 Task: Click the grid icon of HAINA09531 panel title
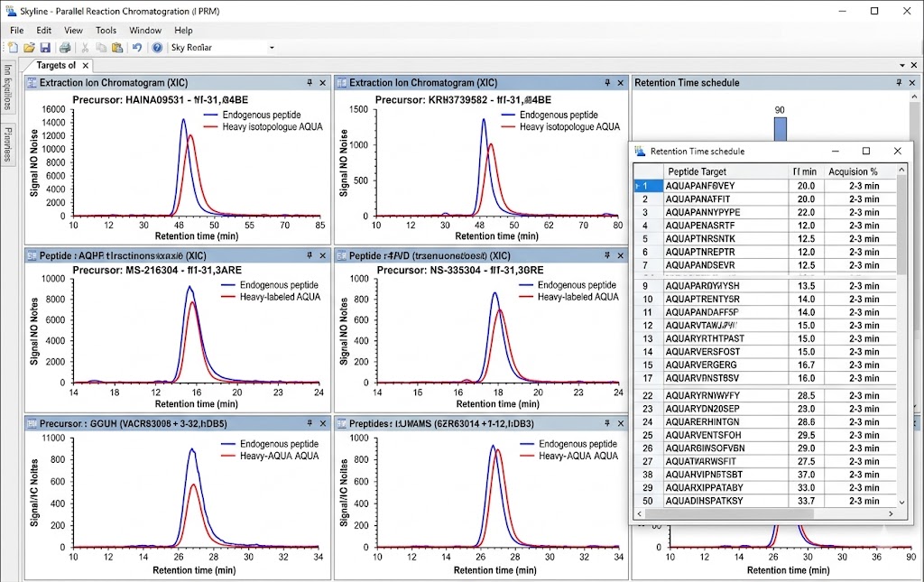[32, 83]
